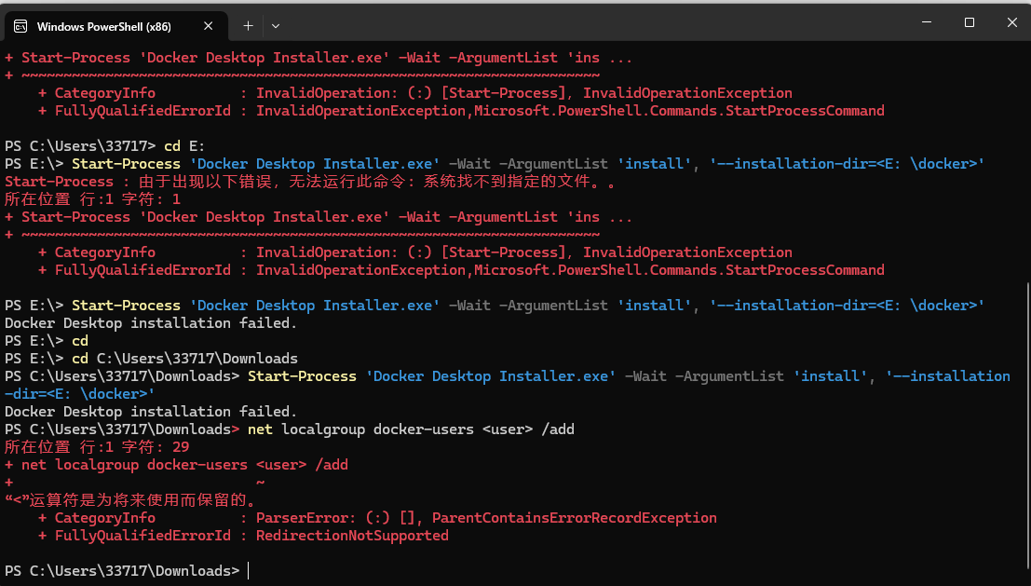This screenshot has height=586, width=1031.
Task: Click the second 'Docker Desktop installation failed.' line
Action: (151, 412)
